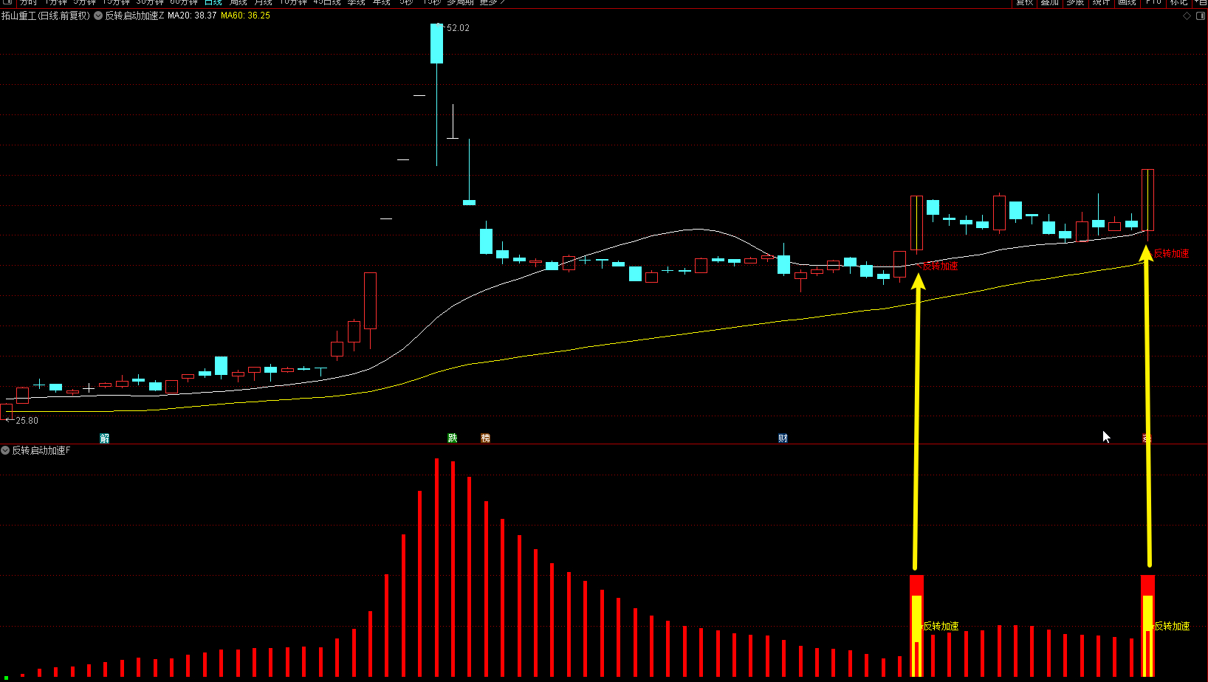Select the 30分钟 period tab
Screen dimensions: 1208x682
[150, 2]
